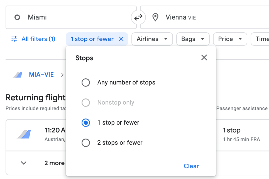
Task: Click the Vienna destination pin icon
Action: pos(155,17)
